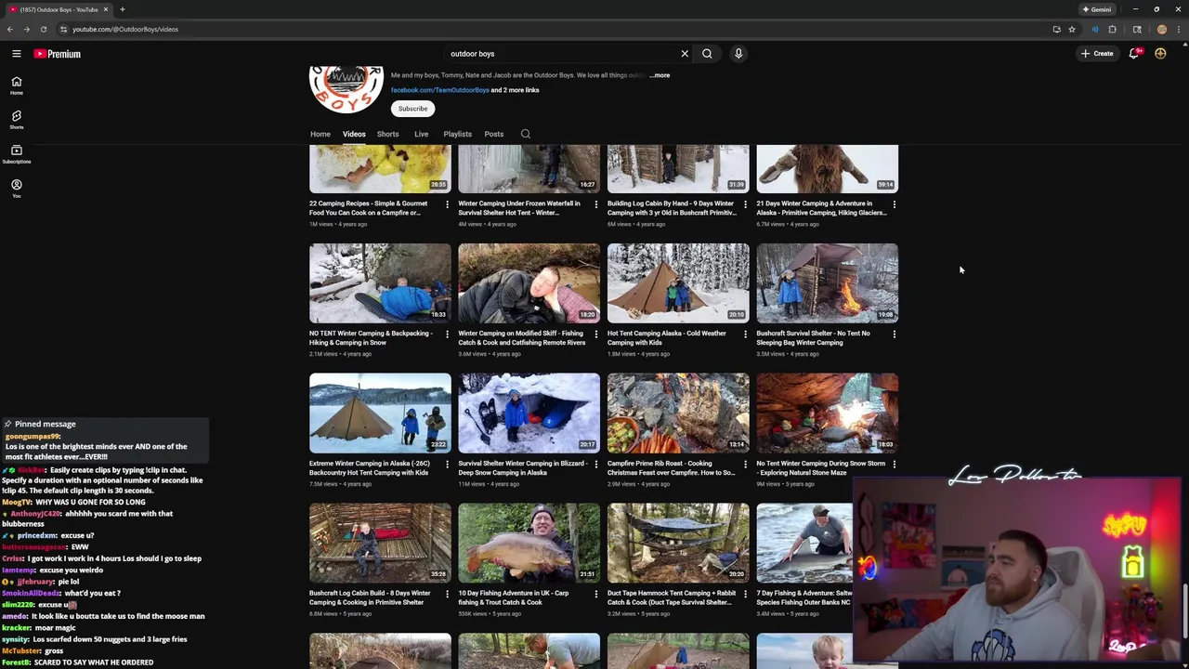Open options for Campfire Prime Rib Roast video
Viewport: 1189px width, 669px height.
(745, 464)
